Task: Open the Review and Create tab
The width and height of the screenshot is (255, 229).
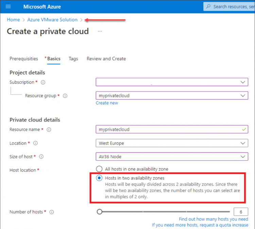Action: (106, 59)
